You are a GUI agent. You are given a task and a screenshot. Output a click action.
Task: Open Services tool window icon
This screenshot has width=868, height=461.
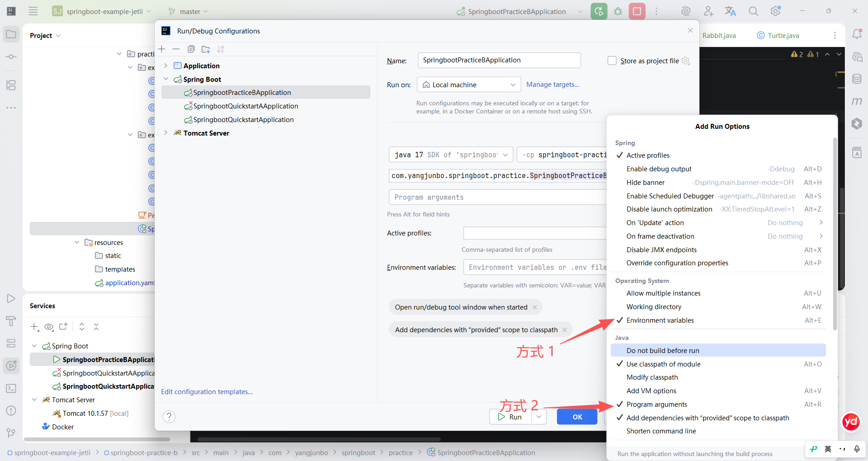point(11,366)
